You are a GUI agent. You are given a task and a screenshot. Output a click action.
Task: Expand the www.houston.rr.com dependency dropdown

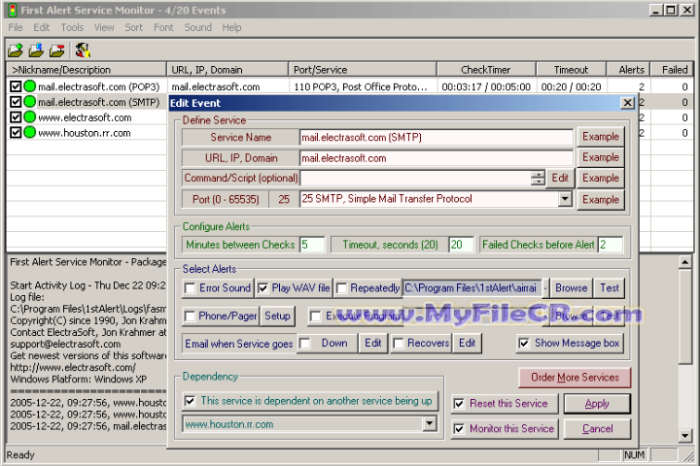click(430, 423)
